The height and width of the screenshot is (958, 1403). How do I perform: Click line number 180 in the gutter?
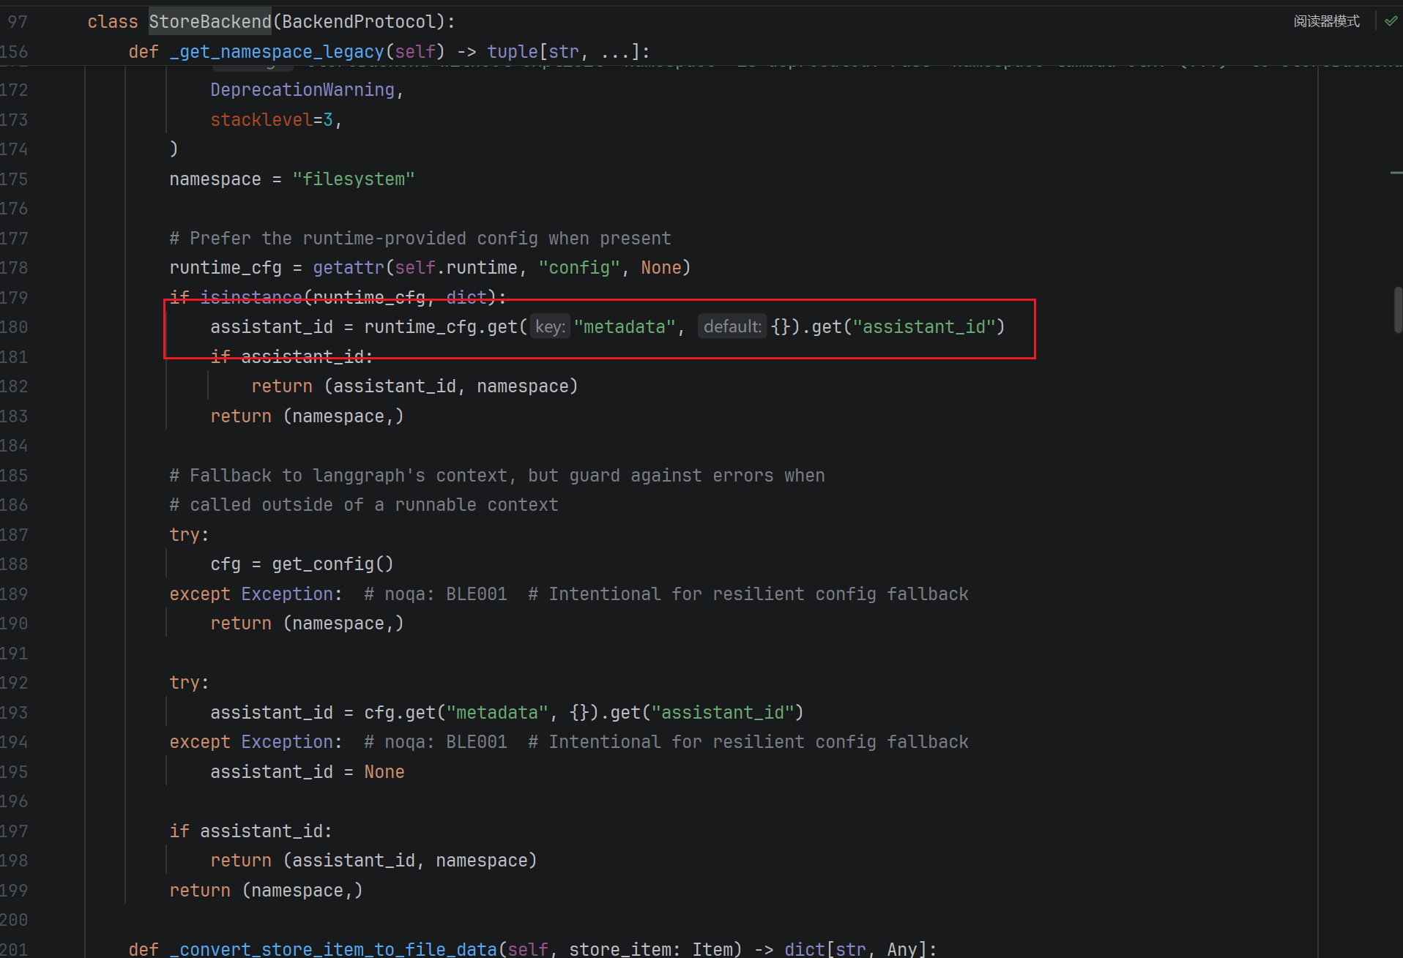(14, 327)
